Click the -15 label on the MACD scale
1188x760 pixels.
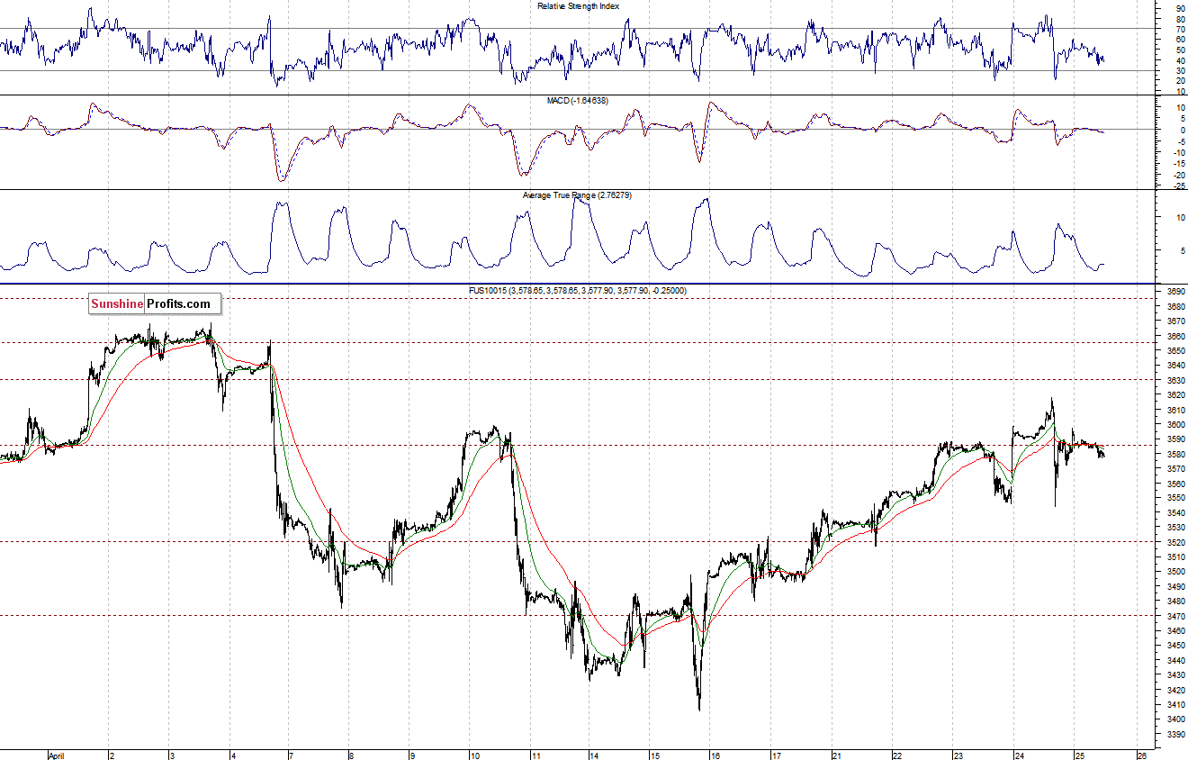(x=1178, y=164)
